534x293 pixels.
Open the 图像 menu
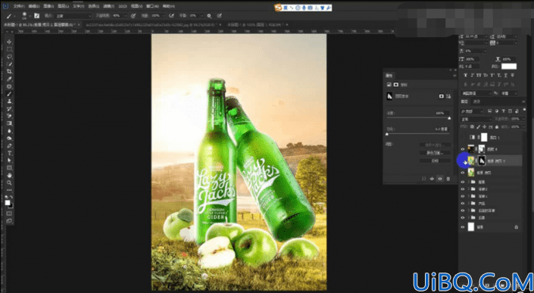click(x=48, y=6)
